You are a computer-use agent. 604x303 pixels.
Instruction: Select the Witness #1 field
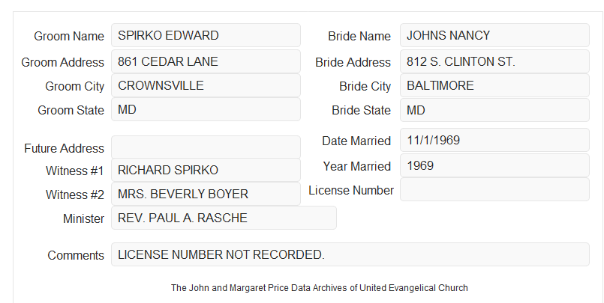click(x=206, y=170)
